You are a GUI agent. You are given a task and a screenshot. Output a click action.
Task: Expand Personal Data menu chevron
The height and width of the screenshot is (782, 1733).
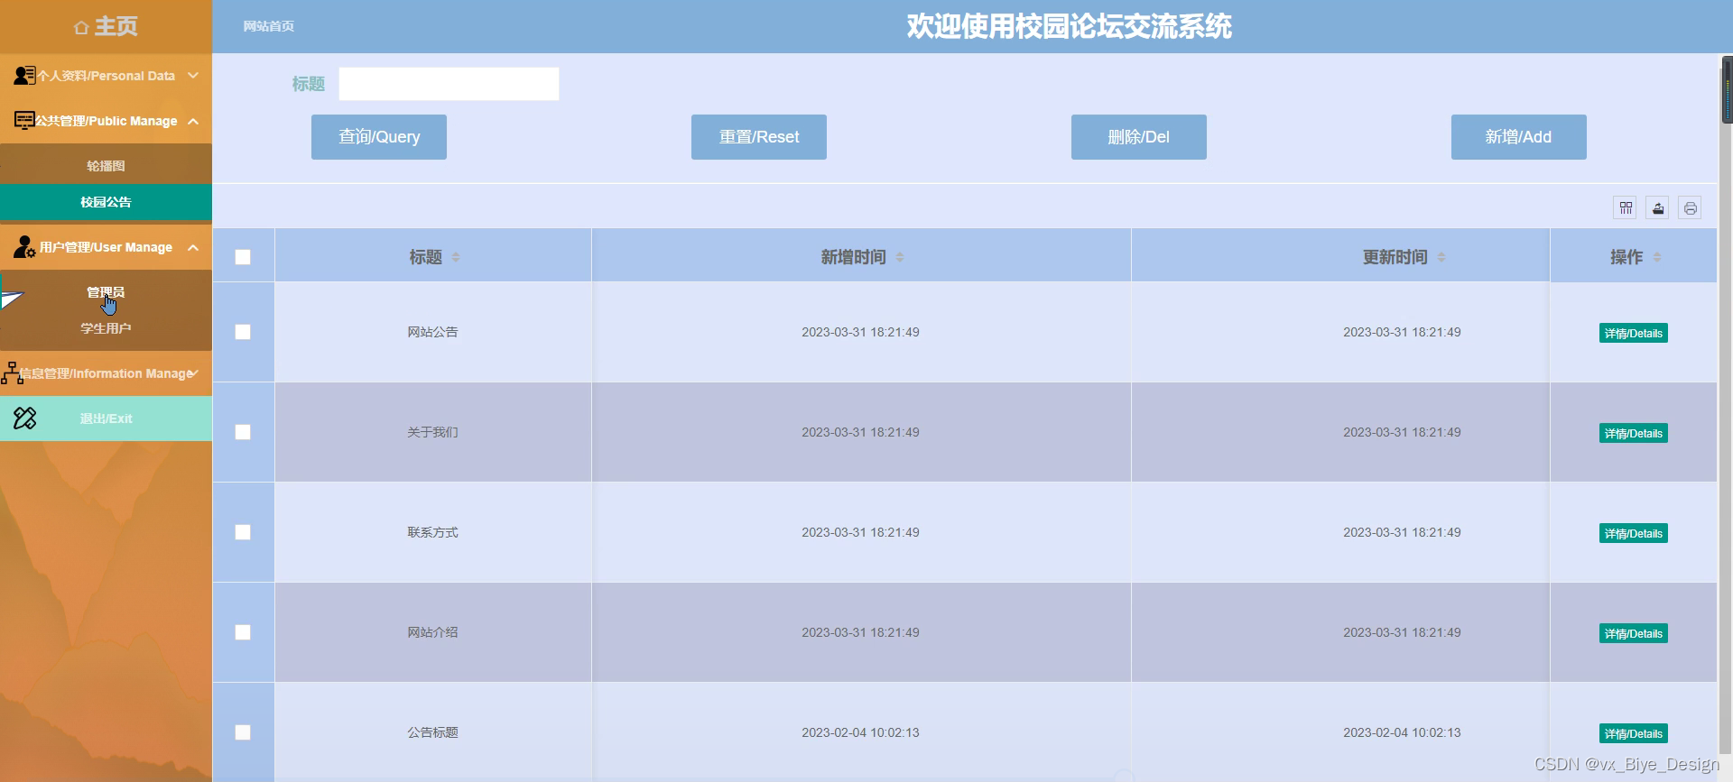[193, 76]
